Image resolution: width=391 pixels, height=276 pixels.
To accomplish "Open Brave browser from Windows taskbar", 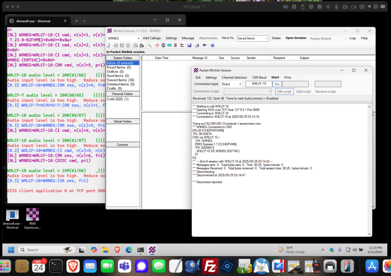I will [117, 250].
